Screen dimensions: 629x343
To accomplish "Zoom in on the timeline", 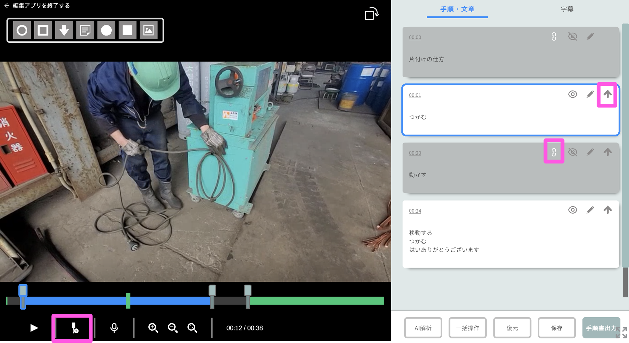I will 153,328.
